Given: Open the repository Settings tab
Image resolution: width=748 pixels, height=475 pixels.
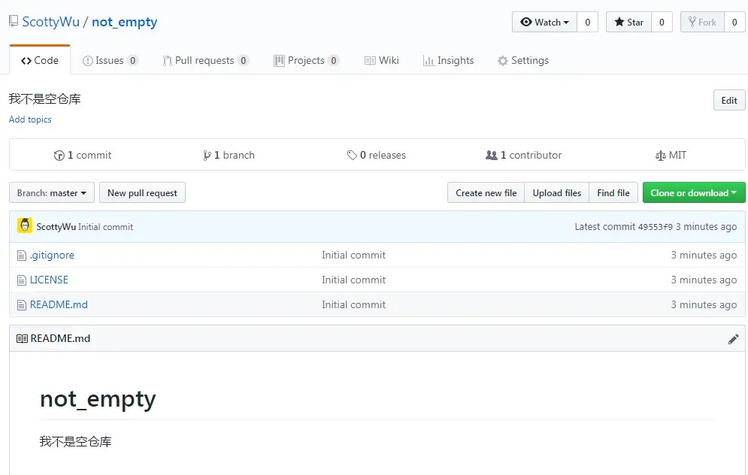Looking at the screenshot, I should click(x=523, y=61).
